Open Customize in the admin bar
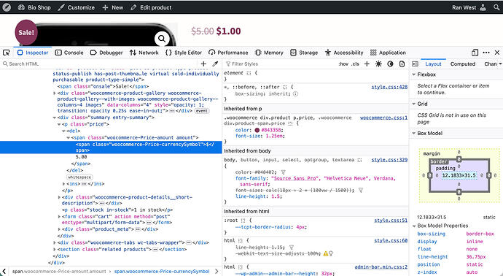Viewport: 503px width, 276px height. tap(77, 7)
